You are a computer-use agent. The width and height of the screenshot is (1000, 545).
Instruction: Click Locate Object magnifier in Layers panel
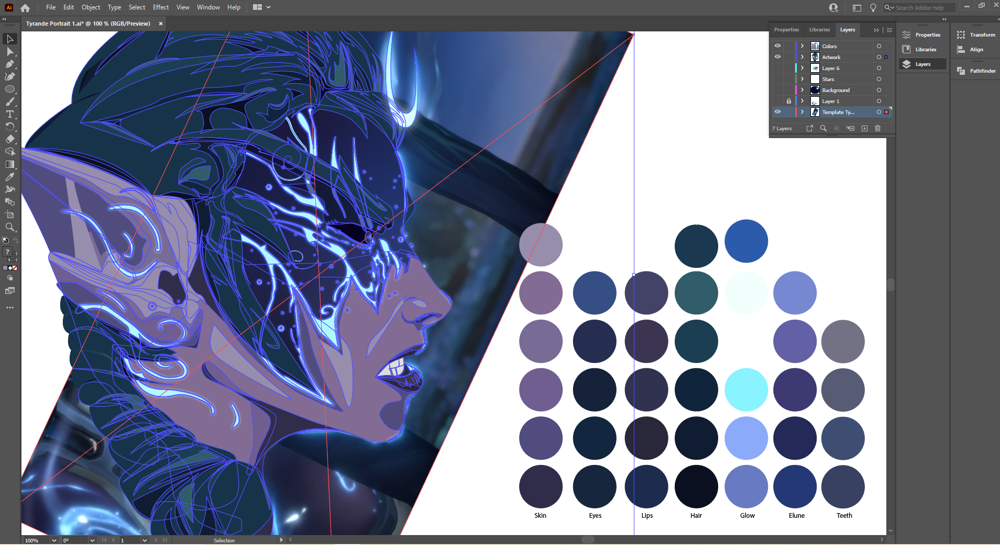click(x=823, y=128)
